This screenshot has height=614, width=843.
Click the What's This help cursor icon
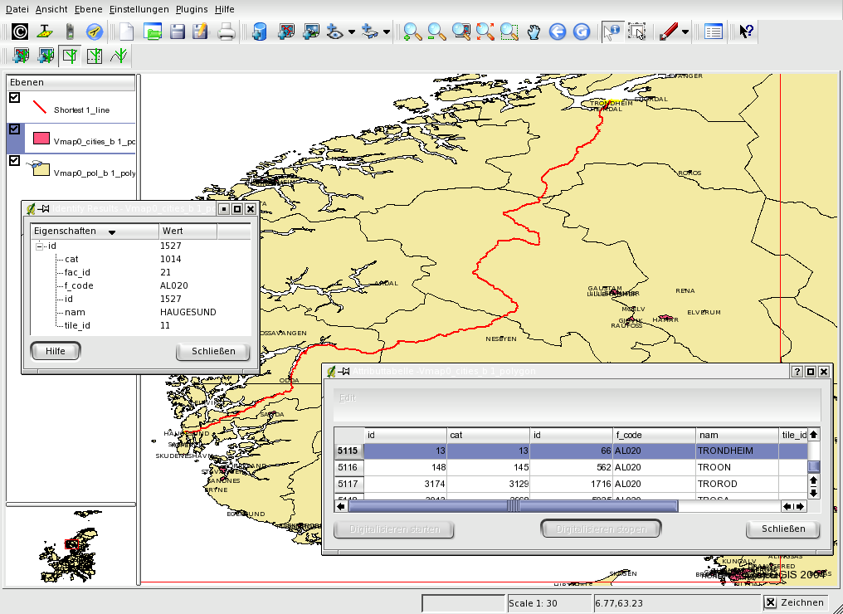[746, 32]
